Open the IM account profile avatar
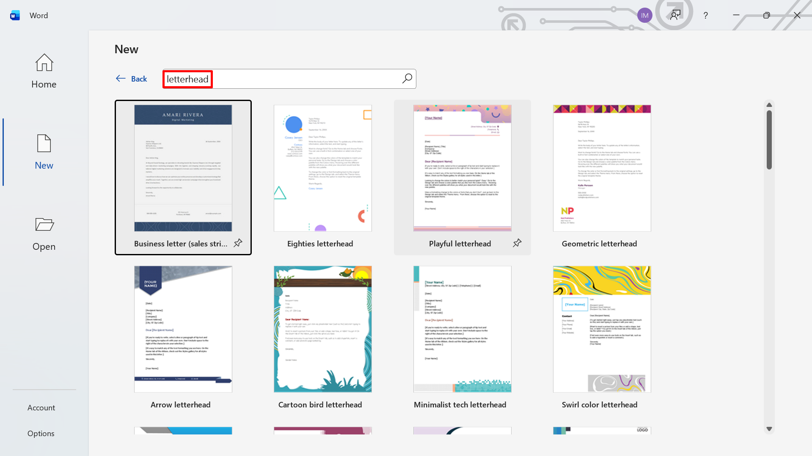Screen dimensions: 812x456 tap(644, 16)
